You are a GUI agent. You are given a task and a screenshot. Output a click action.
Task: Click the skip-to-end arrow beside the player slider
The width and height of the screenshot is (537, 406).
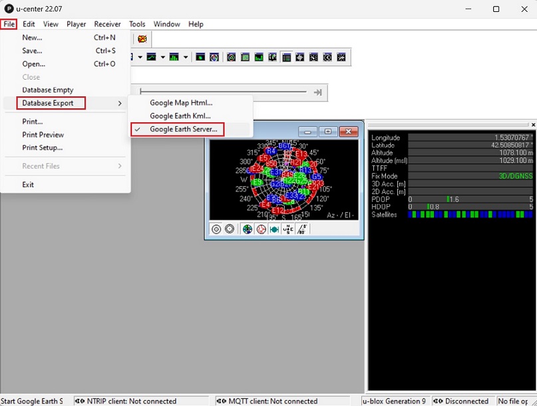(318, 92)
